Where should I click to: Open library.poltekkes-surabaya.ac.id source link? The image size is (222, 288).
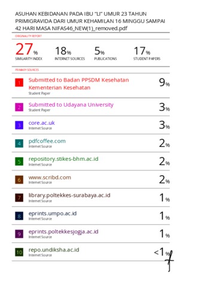[69, 195]
